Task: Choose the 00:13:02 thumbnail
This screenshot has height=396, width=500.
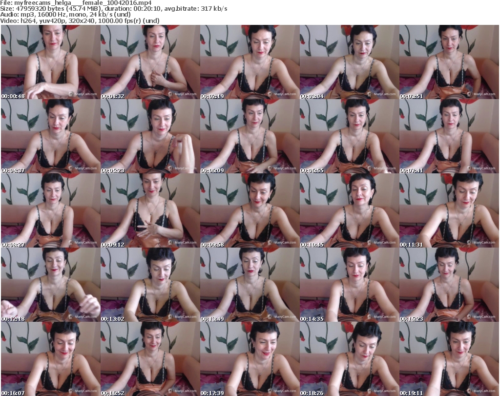Action: 150,285
